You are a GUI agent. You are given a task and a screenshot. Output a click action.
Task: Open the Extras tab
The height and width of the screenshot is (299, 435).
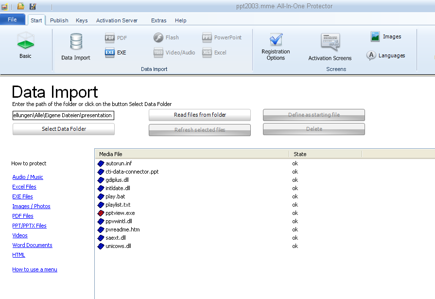click(158, 20)
